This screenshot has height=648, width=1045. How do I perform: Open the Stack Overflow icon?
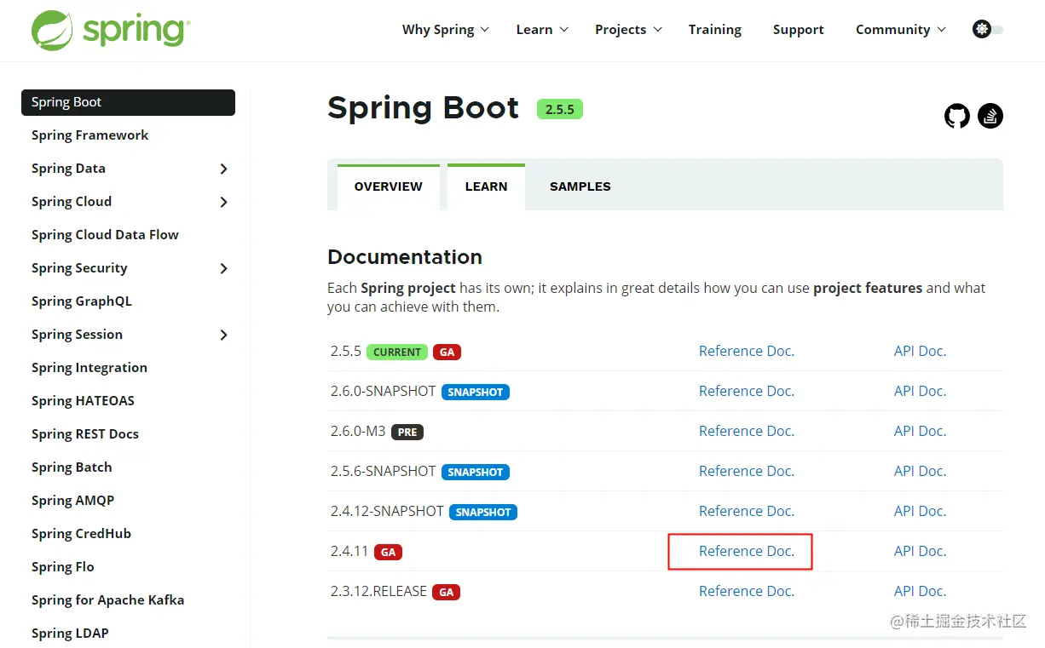pos(990,116)
